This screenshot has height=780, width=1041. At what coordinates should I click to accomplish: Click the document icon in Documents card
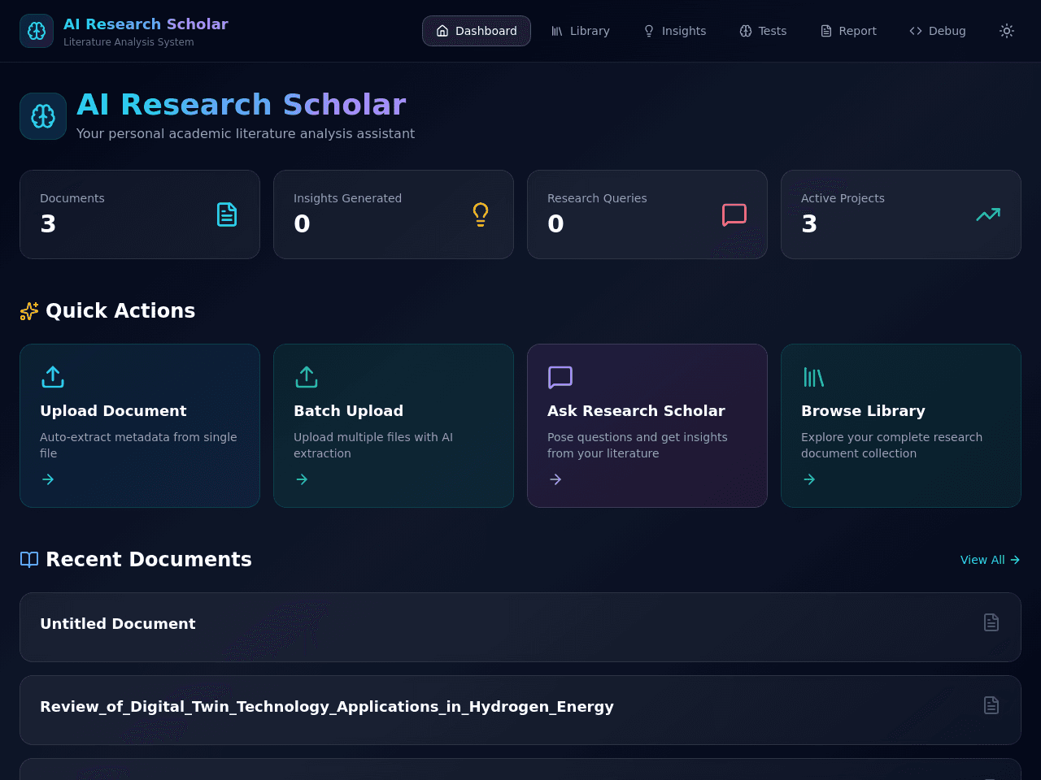[x=227, y=214]
